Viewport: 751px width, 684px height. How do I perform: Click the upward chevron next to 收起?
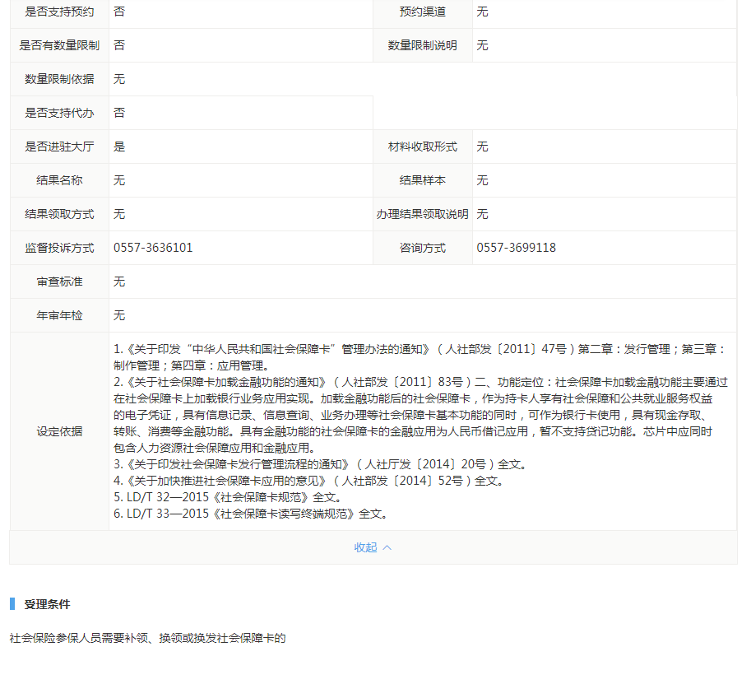(387, 547)
